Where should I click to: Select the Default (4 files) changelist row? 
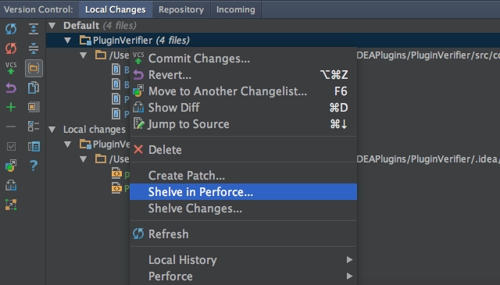click(273, 26)
